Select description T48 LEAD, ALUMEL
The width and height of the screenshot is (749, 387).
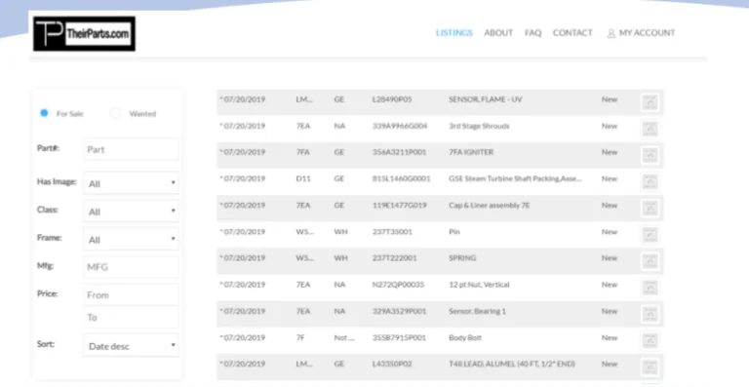tap(512, 364)
